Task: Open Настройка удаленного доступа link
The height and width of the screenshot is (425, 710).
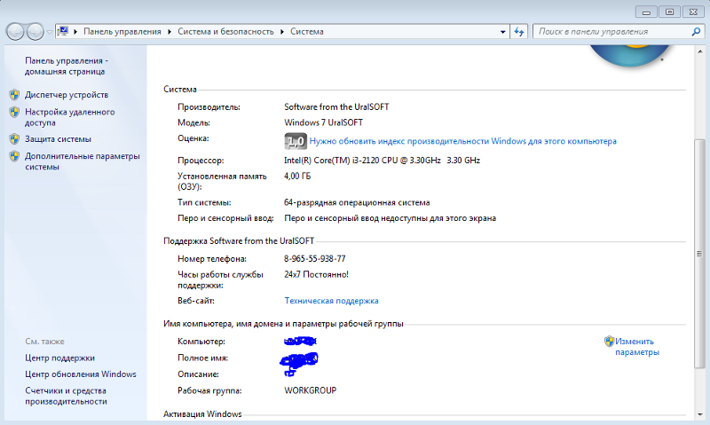Action: click(70, 117)
